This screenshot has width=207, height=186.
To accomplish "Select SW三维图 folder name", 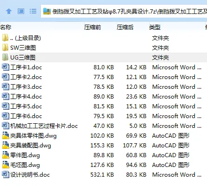I will click(x=23, y=48).
